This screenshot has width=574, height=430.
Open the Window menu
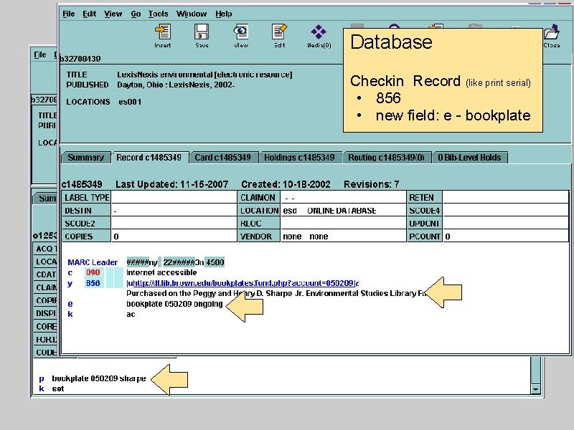tap(192, 14)
